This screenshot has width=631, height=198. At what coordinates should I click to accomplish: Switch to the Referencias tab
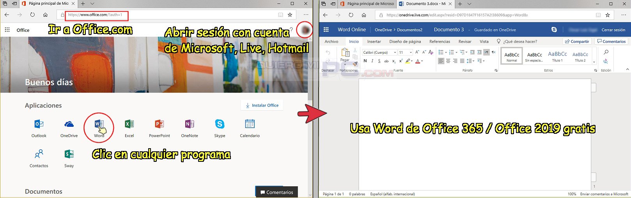coord(440,41)
